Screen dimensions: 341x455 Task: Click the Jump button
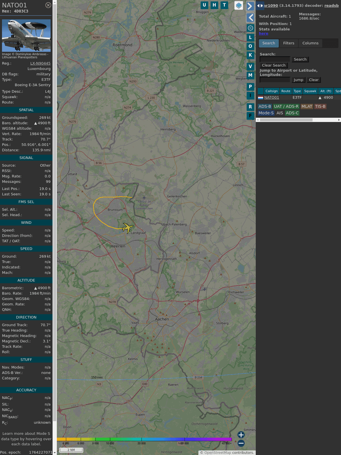click(x=298, y=80)
